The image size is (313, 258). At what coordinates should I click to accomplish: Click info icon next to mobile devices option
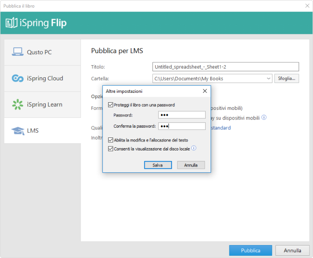click(x=264, y=117)
